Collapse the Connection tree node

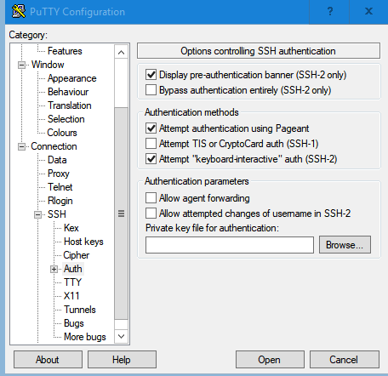pyautogui.click(x=21, y=146)
